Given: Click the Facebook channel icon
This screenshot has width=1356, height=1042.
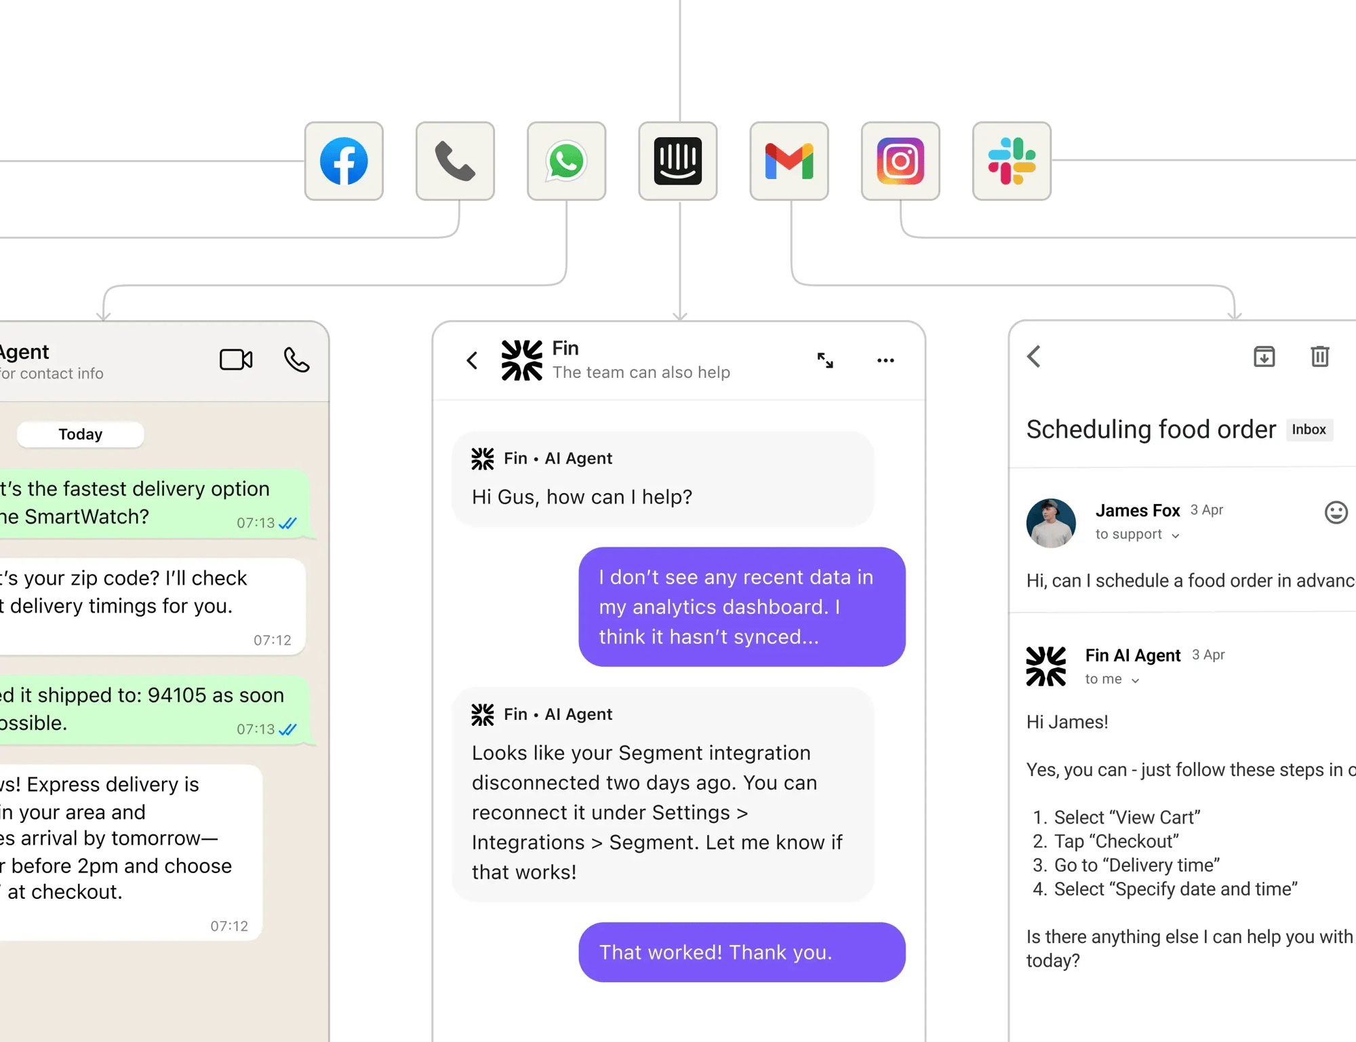Looking at the screenshot, I should (344, 161).
